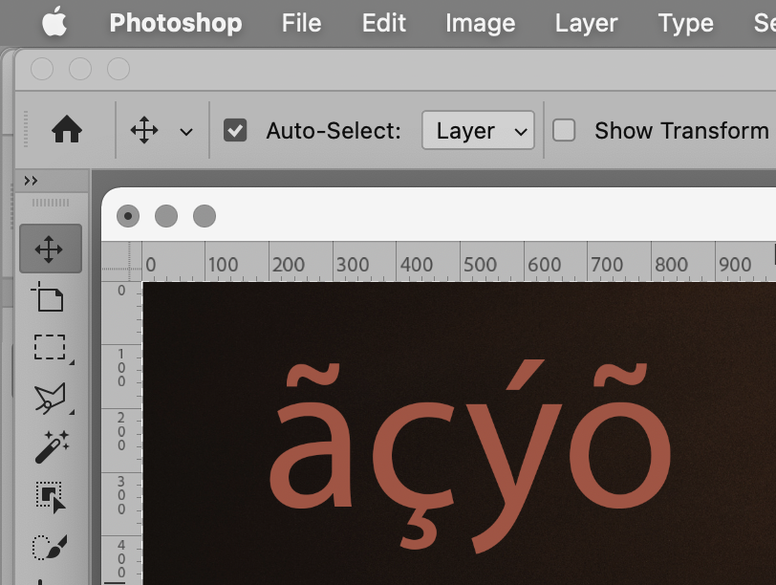Screen dimensions: 776x585
Task: Select the Lasso tool
Action: [x=50, y=397]
